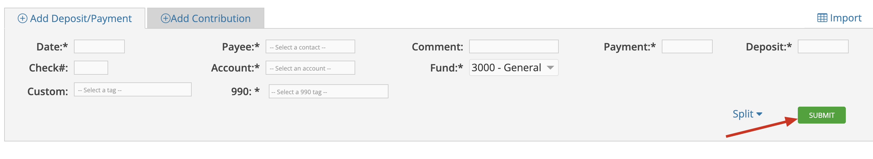This screenshot has width=873, height=159.
Task: Open the Payee select a contact dropdown
Action: coord(310,47)
